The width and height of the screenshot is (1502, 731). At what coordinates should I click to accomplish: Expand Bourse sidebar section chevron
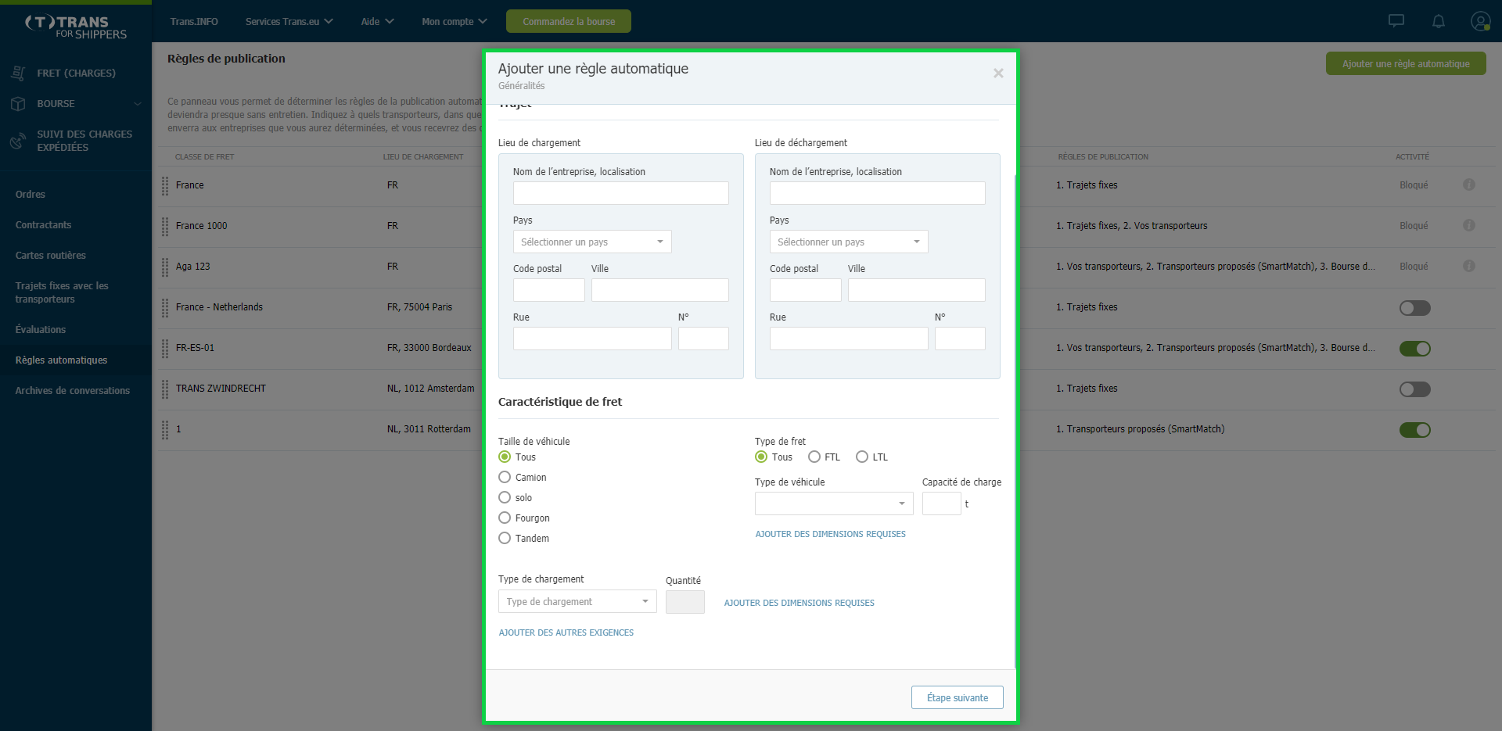point(138,103)
